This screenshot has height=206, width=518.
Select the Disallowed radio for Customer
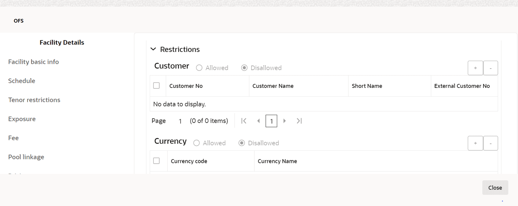click(244, 68)
